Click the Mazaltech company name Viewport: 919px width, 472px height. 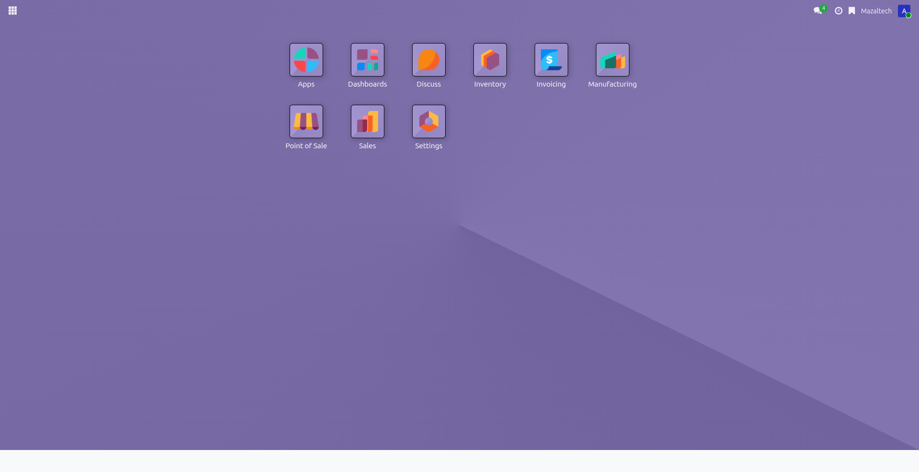click(x=876, y=11)
